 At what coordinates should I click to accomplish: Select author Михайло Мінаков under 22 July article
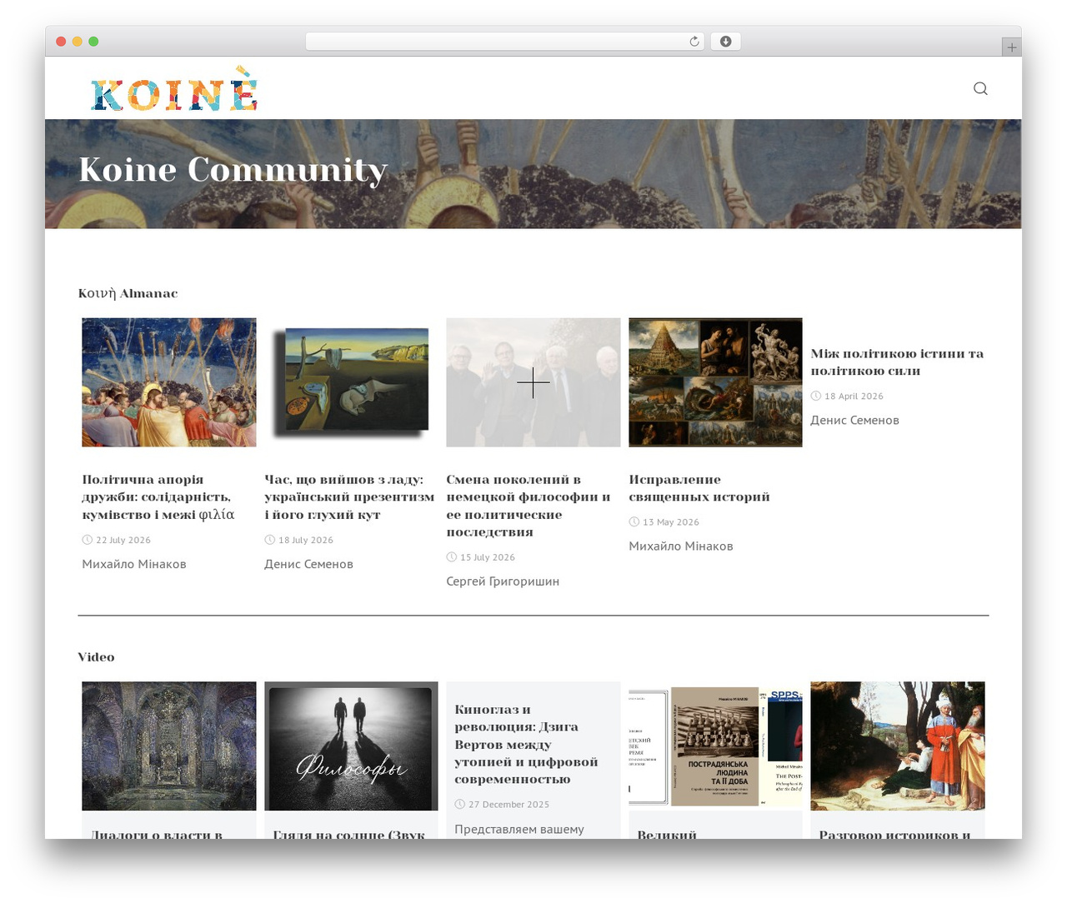tap(134, 564)
